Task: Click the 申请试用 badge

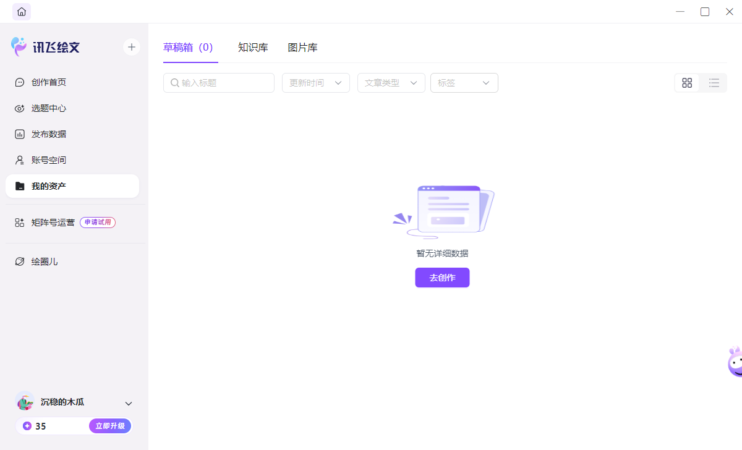Action: click(x=98, y=223)
